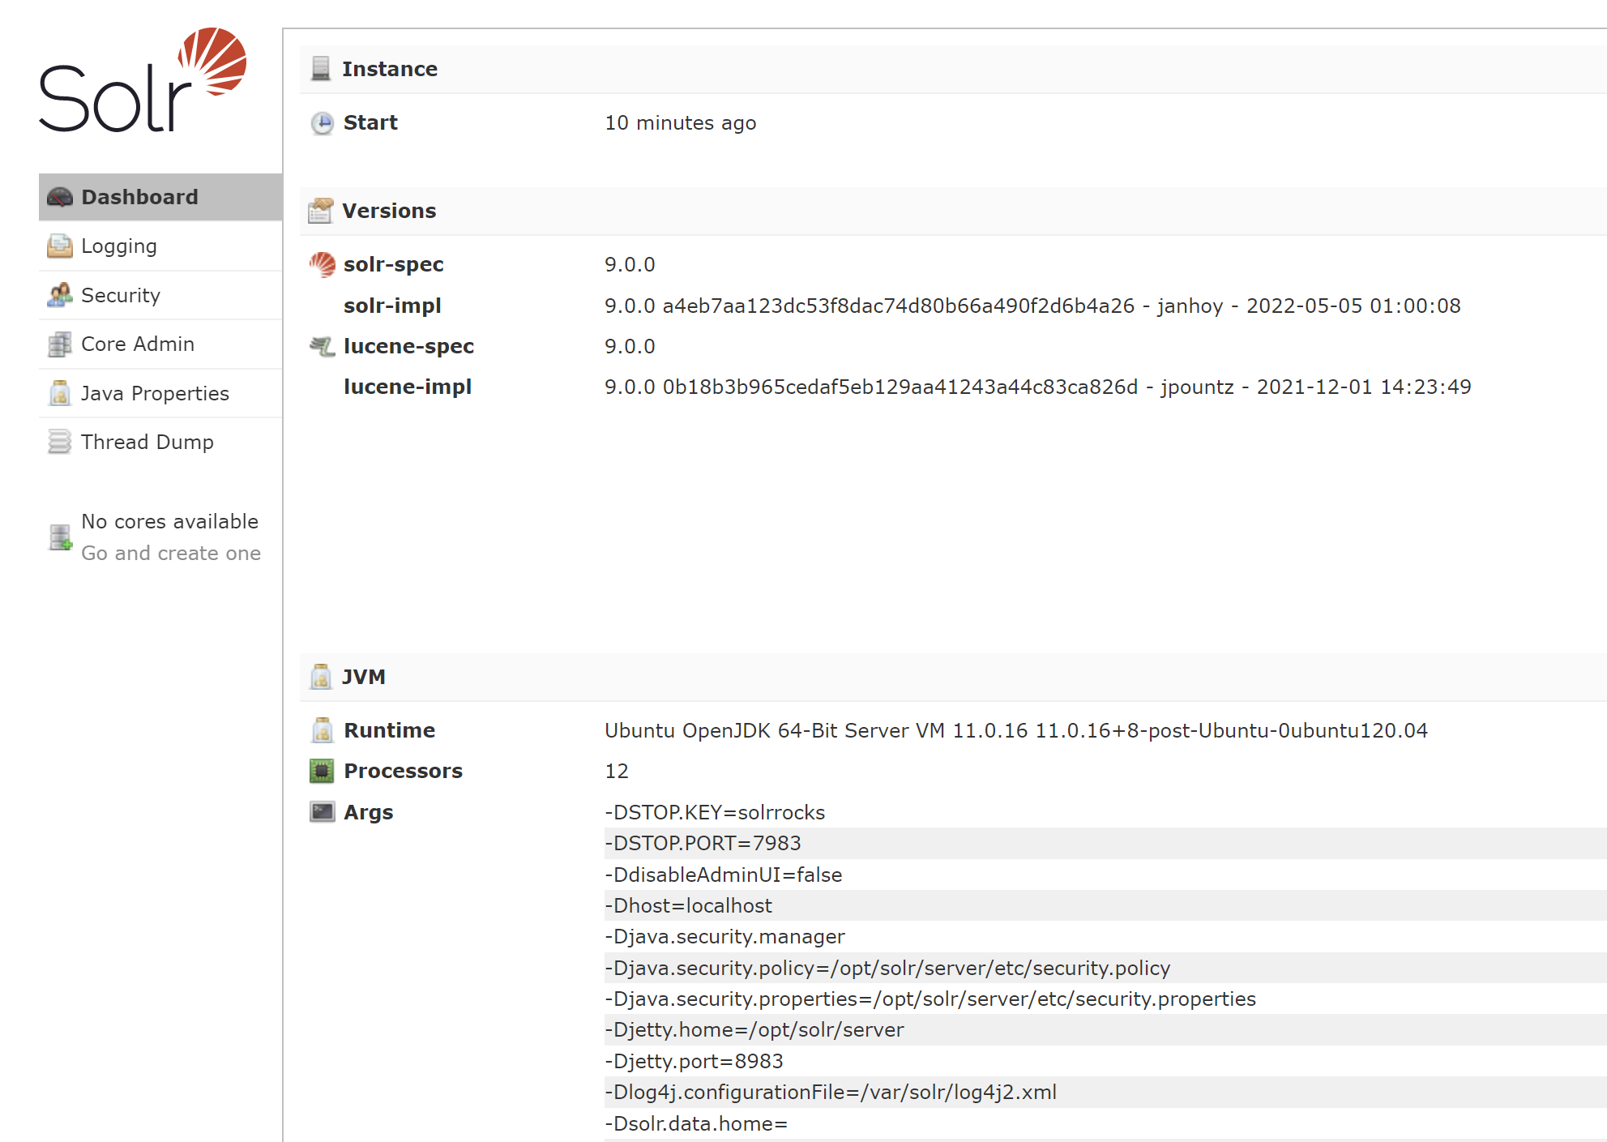Click the 'No cores available' text

170,522
